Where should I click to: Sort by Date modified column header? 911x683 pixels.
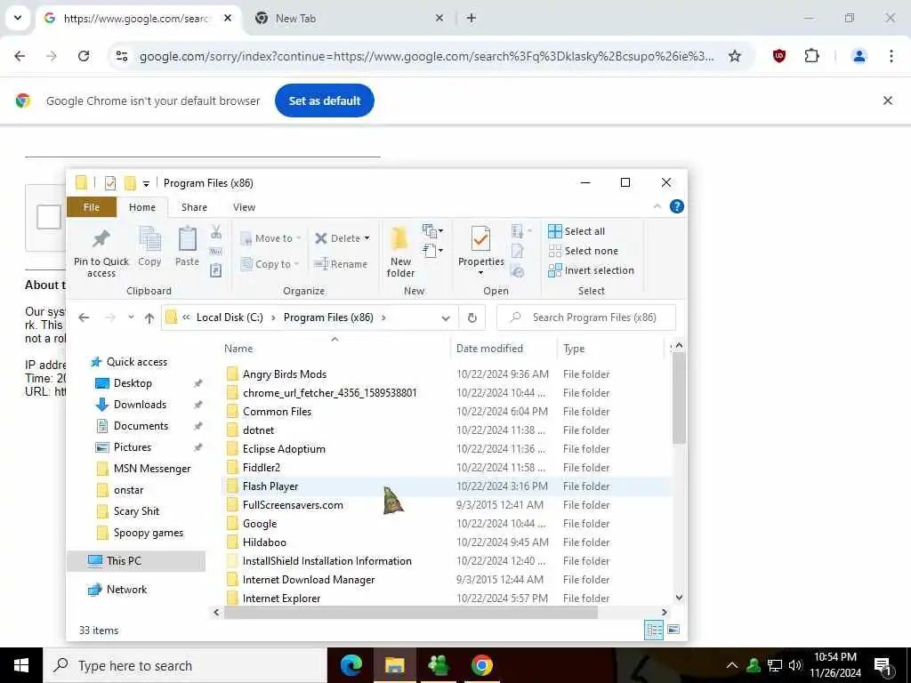click(489, 349)
